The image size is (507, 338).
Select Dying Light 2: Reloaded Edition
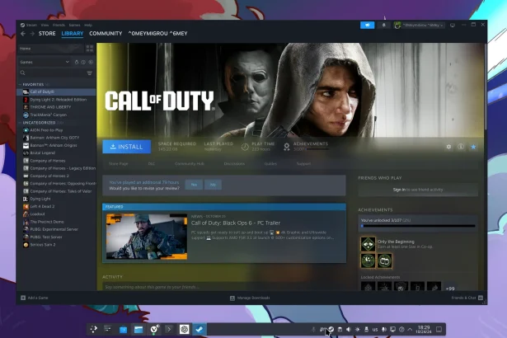pos(59,100)
